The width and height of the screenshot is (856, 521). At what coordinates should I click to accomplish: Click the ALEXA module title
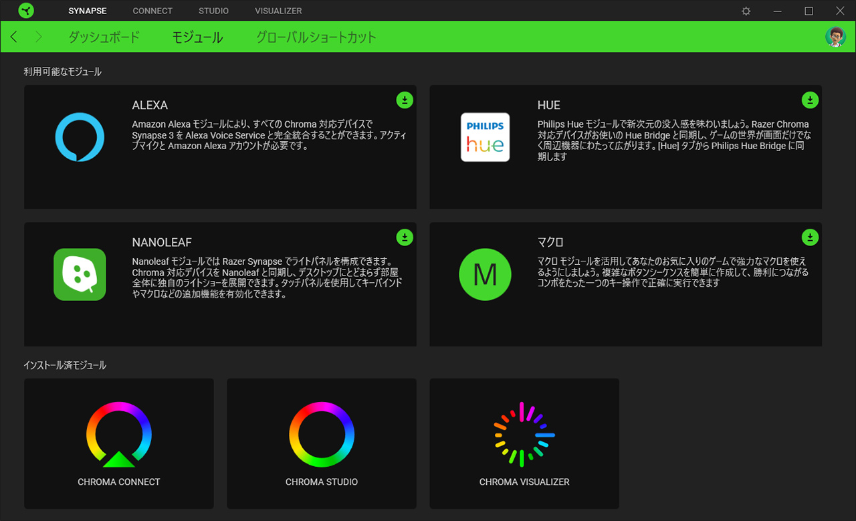[x=150, y=105]
